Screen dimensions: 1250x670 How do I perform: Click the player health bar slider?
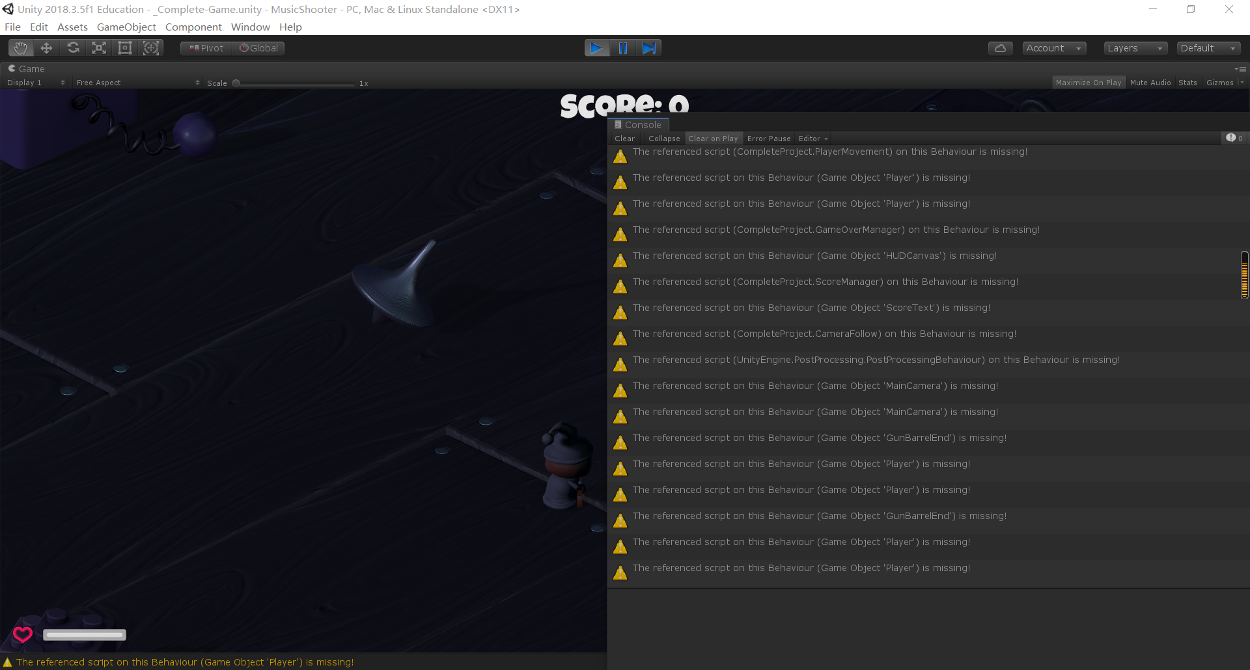(85, 635)
